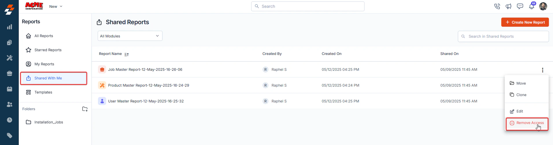Click the Shared On column header
Viewport: 553px width, 145px height.
pyautogui.click(x=450, y=54)
